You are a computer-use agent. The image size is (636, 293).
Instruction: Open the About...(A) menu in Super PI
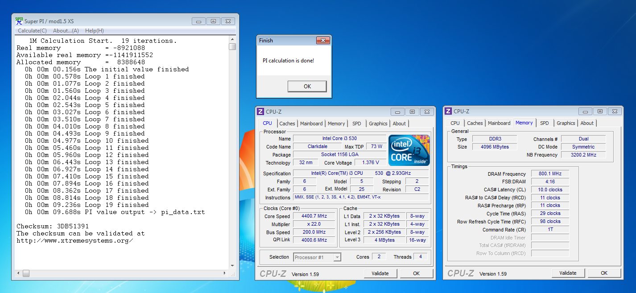(x=66, y=31)
